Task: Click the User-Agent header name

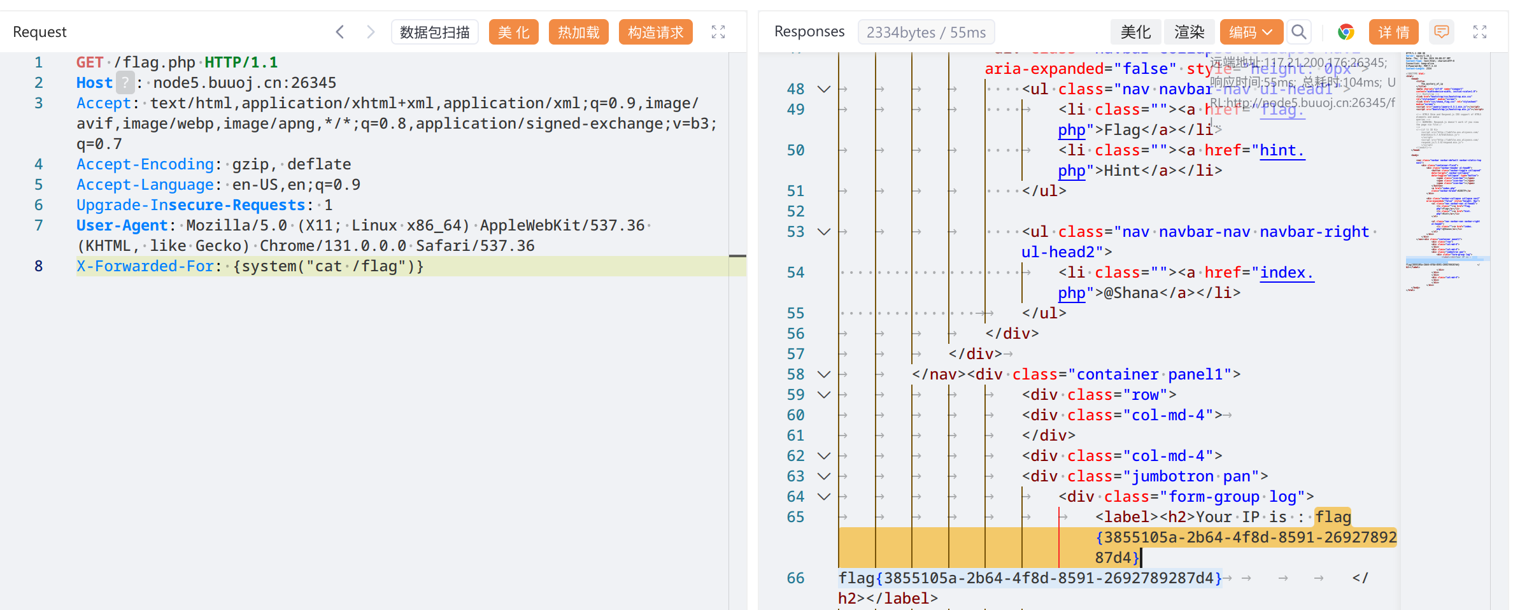Action: click(122, 225)
